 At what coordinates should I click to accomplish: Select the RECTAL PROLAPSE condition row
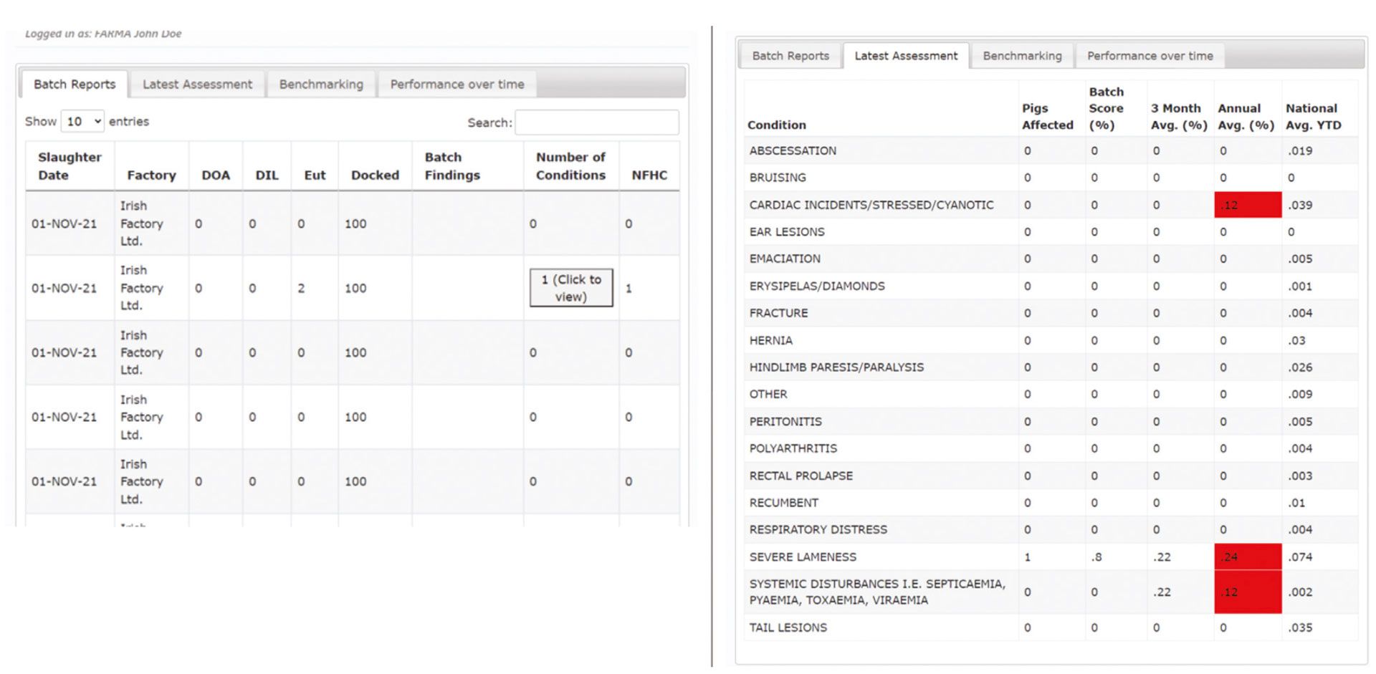pyautogui.click(x=1051, y=476)
